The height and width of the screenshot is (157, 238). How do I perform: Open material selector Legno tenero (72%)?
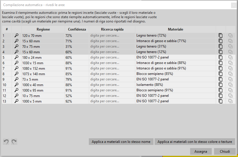pos(175,35)
